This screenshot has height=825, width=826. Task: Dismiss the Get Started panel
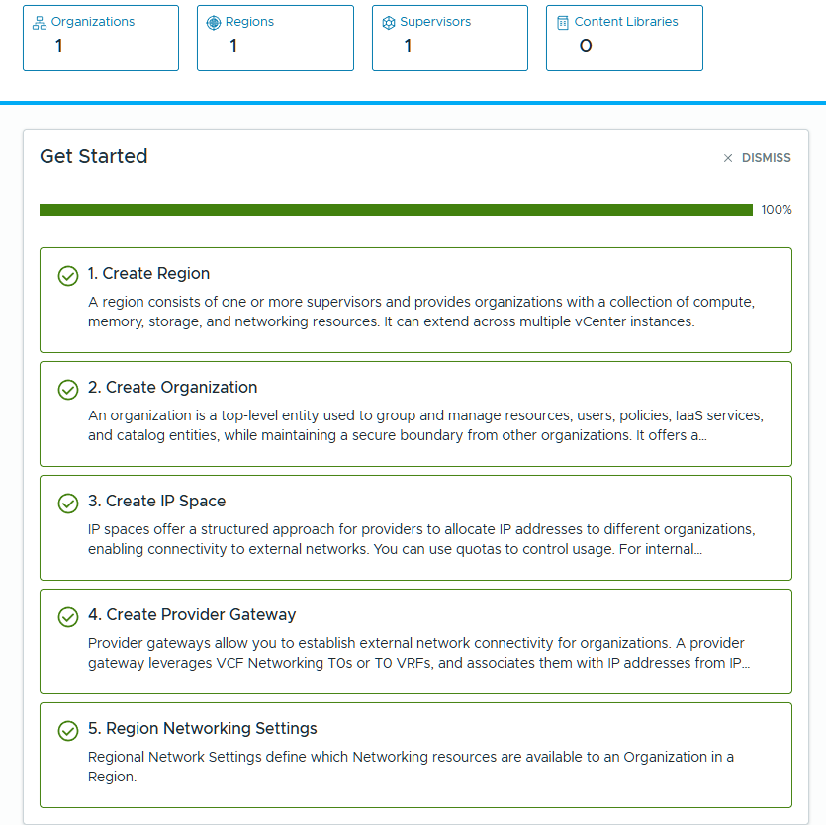pyautogui.click(x=757, y=158)
